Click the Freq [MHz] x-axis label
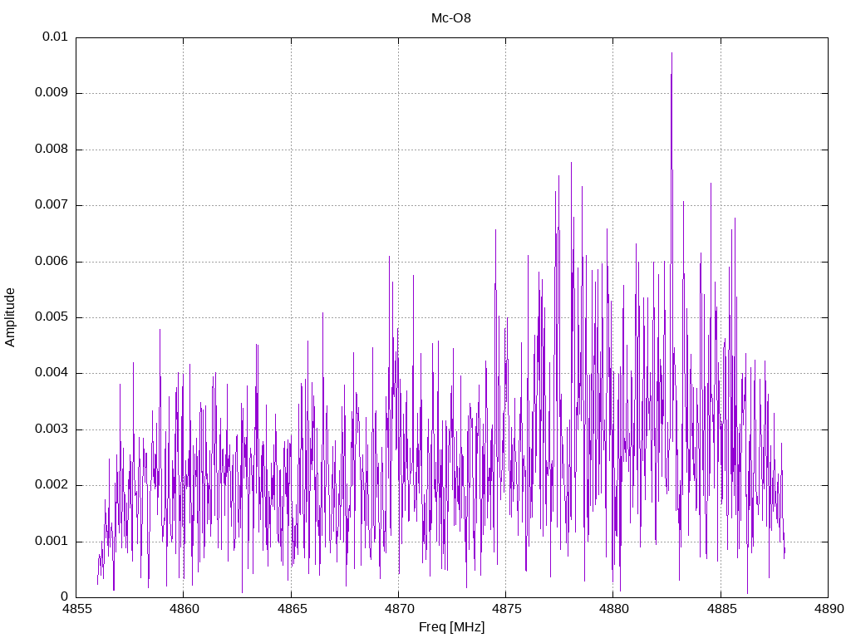The height and width of the screenshot is (638, 851). tap(451, 627)
